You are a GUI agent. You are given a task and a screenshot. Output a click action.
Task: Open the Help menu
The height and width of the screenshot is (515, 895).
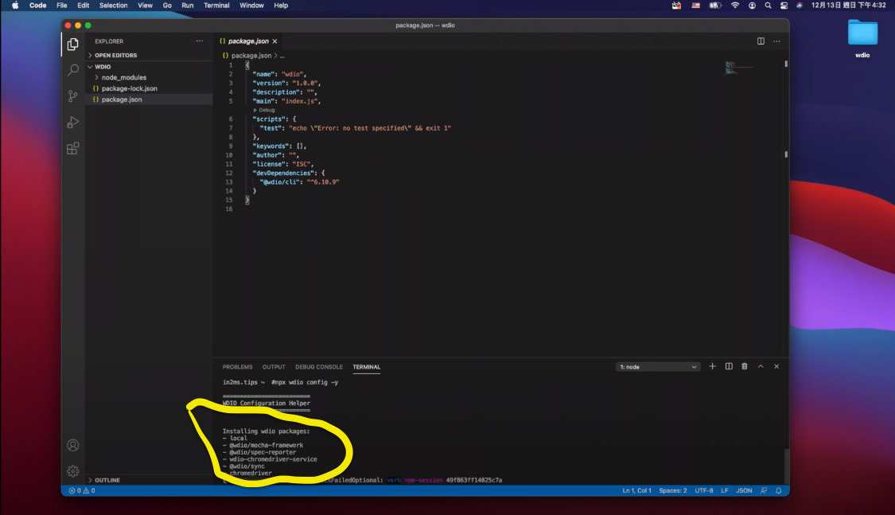281,5
